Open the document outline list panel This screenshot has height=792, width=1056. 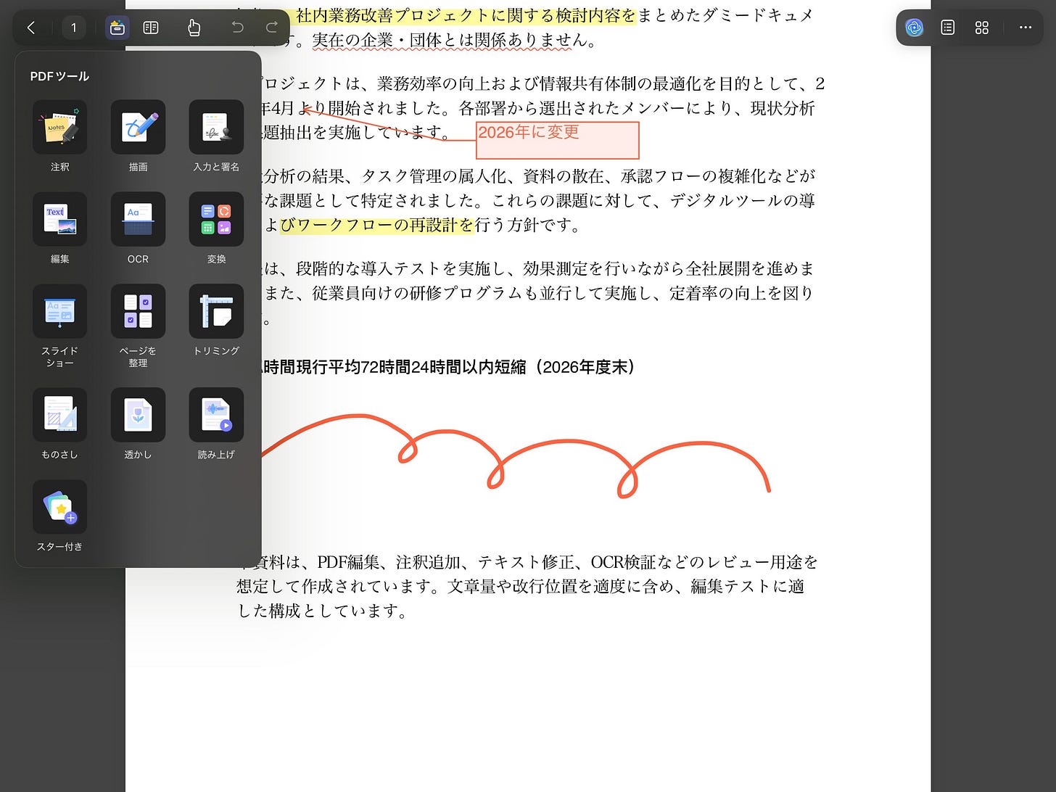click(x=947, y=28)
